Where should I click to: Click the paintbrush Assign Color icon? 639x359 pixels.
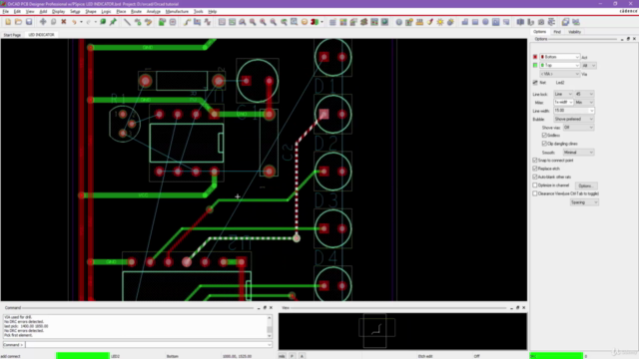430,22
